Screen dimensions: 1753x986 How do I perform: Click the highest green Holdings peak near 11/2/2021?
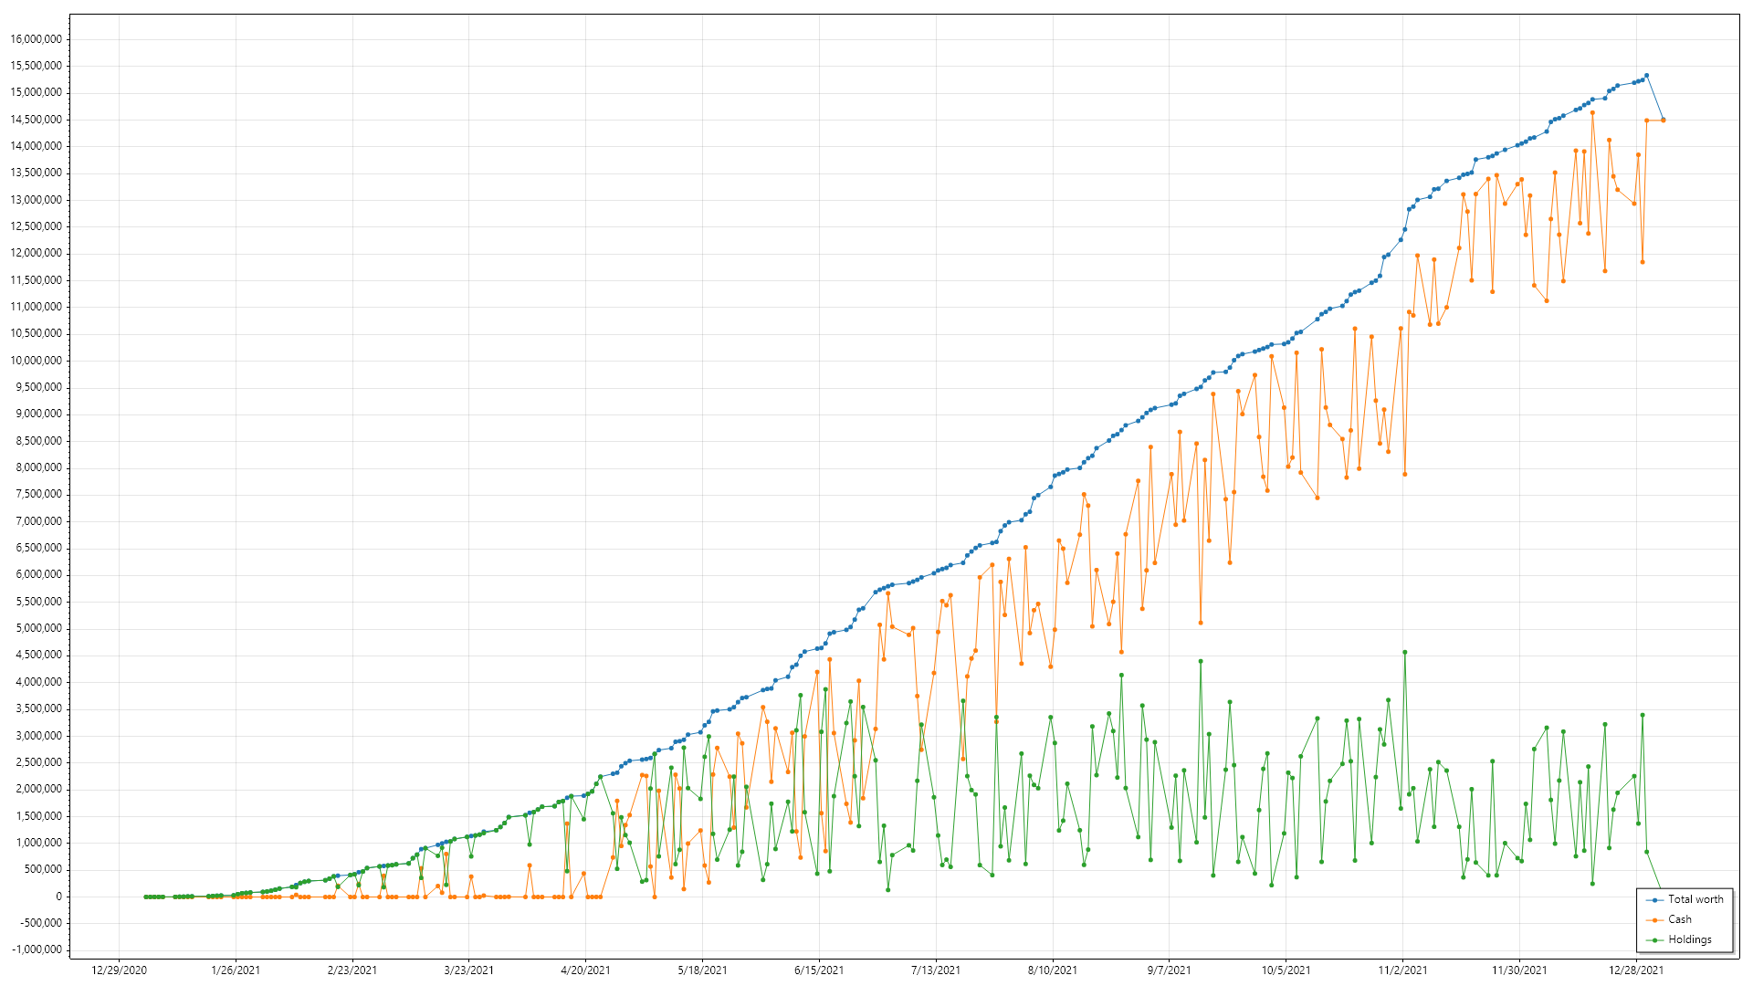[x=1404, y=653]
